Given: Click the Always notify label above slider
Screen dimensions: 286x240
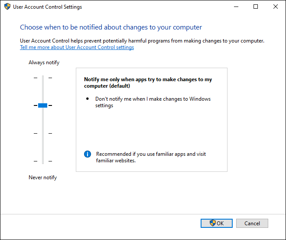Looking at the screenshot, I should pyautogui.click(x=44, y=62).
